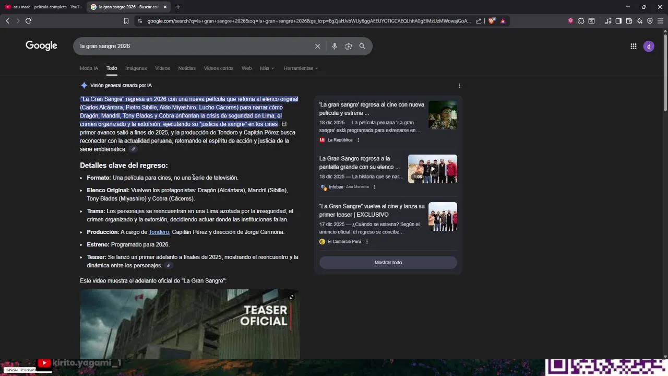The image size is (668, 376).
Task: Click Mostrar todo button
Action: [388, 263]
